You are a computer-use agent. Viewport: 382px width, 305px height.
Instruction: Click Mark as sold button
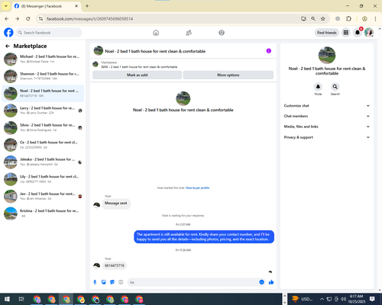coord(137,75)
